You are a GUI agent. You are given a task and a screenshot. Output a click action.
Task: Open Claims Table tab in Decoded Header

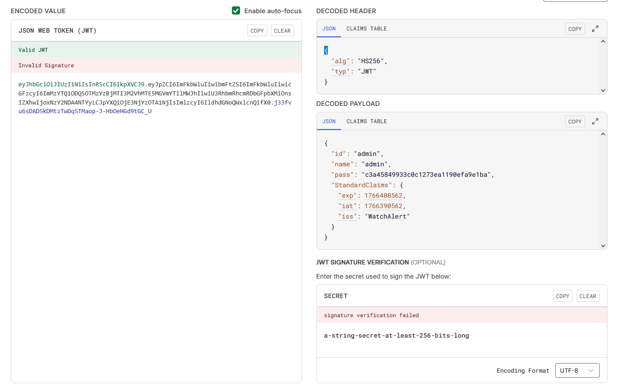[x=366, y=29]
